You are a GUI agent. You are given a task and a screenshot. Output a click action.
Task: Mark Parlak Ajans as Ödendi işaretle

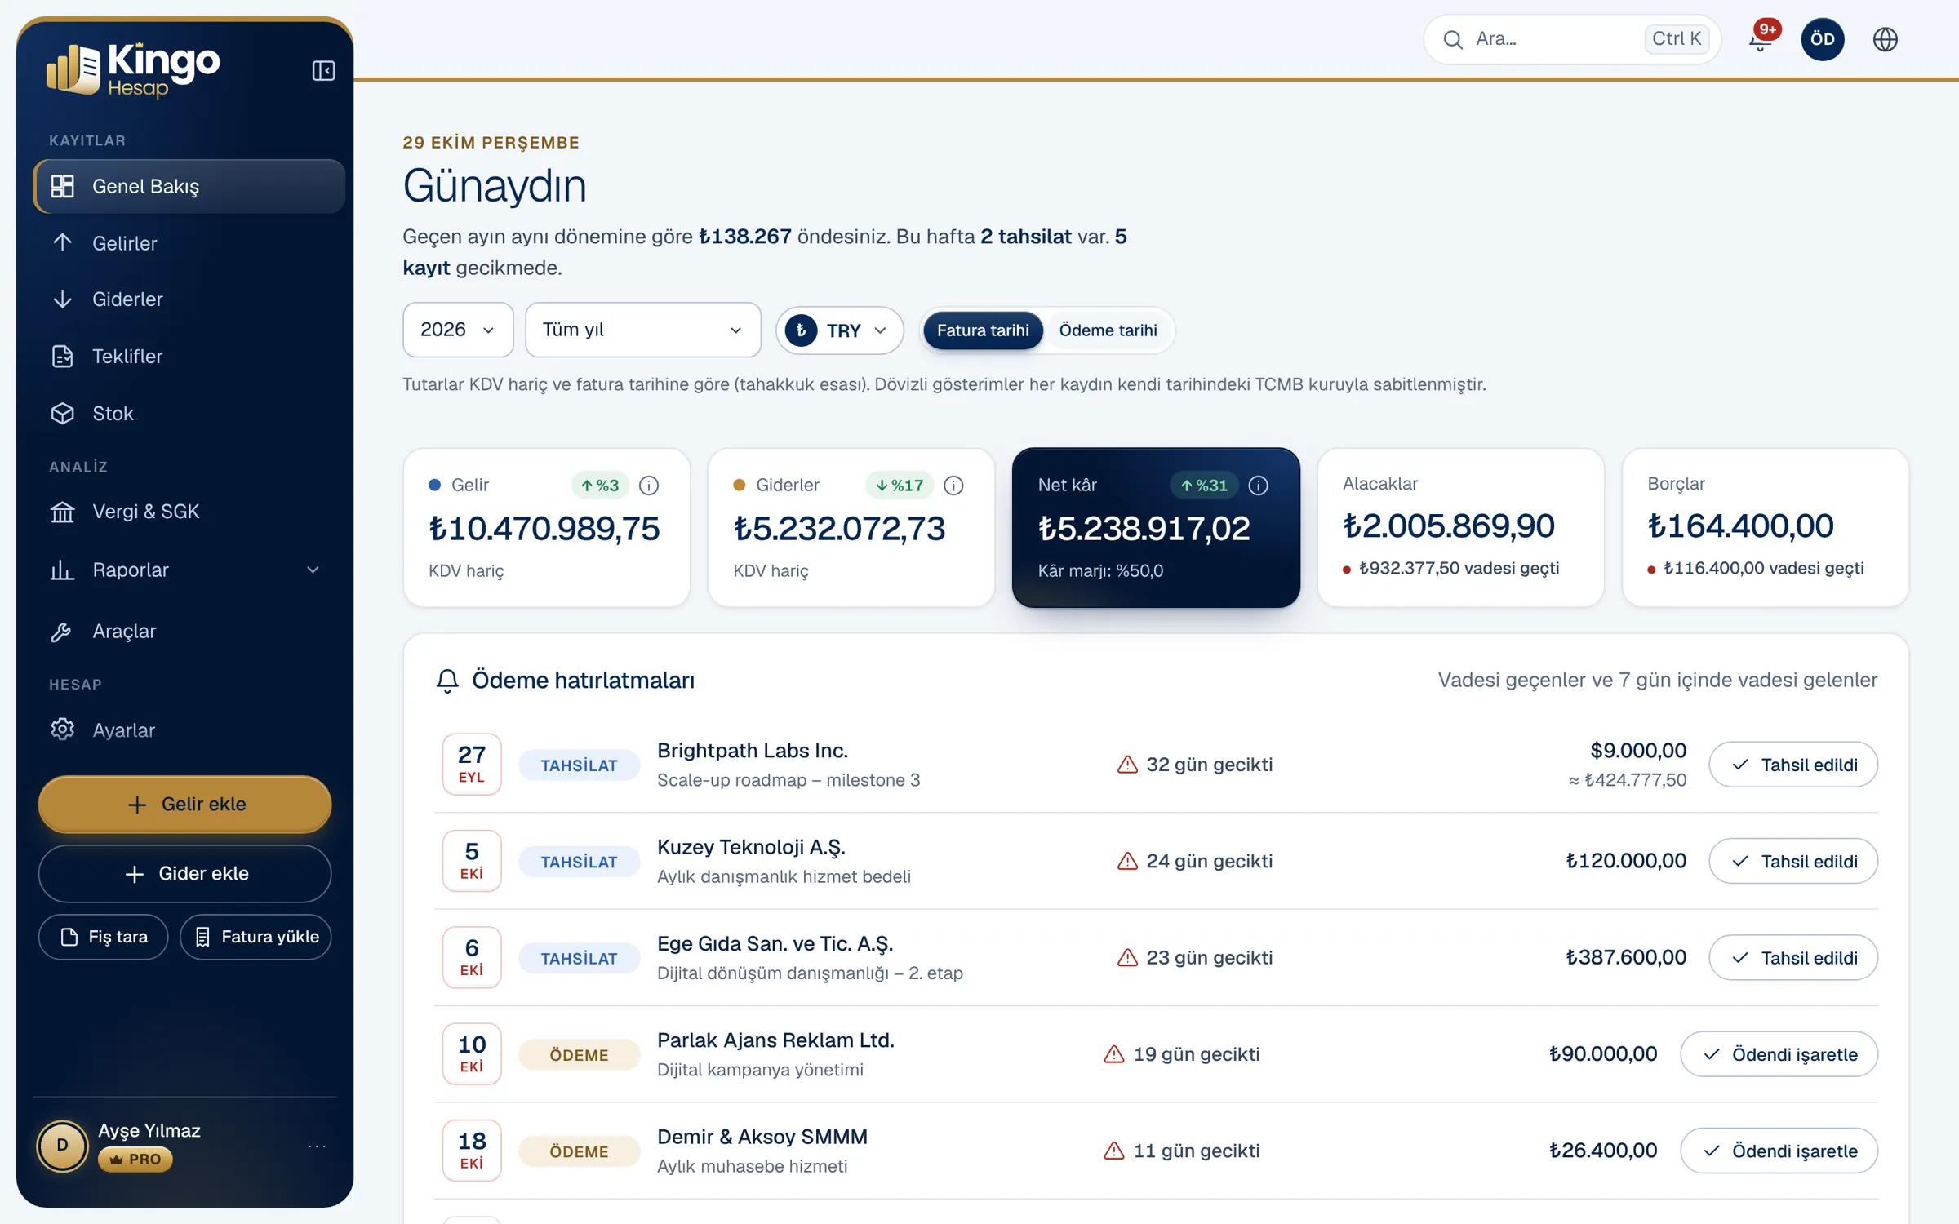[x=1779, y=1054]
